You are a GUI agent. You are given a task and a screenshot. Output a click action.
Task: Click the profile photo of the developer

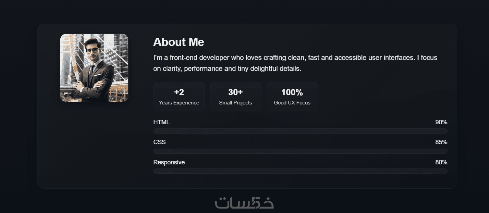pos(94,67)
